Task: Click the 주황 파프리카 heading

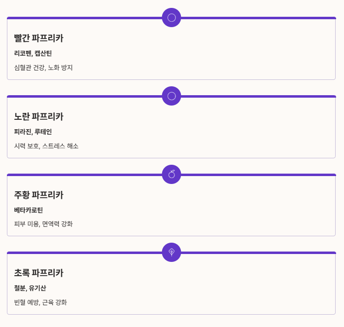Action: (38, 195)
